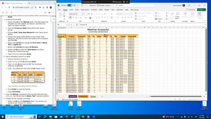Screen dimensions: 211x119
Task: Click the Insert Function fx icon
Action: [x=77, y=25]
